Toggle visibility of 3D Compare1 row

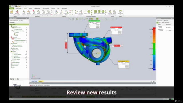tap(27, 55)
